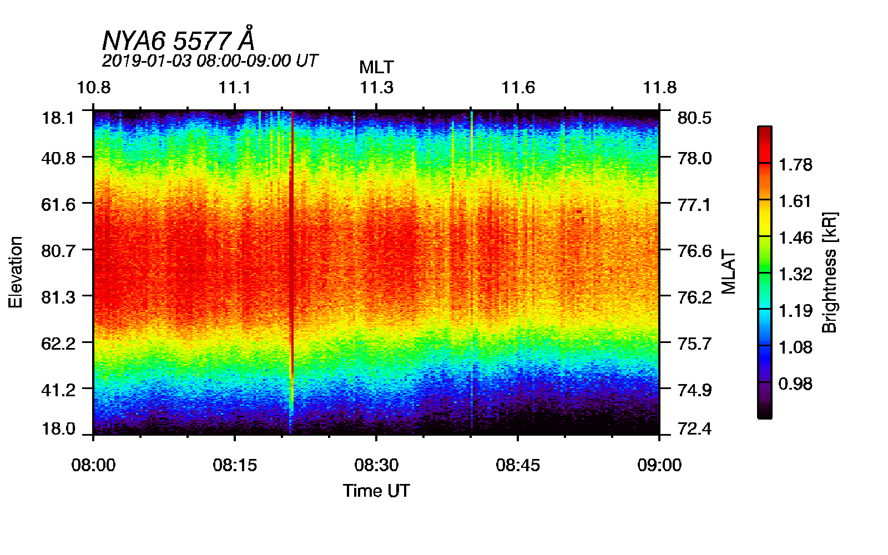The height and width of the screenshot is (555, 888).
Task: Click the colorbar value "1.78"
Action: (x=795, y=164)
